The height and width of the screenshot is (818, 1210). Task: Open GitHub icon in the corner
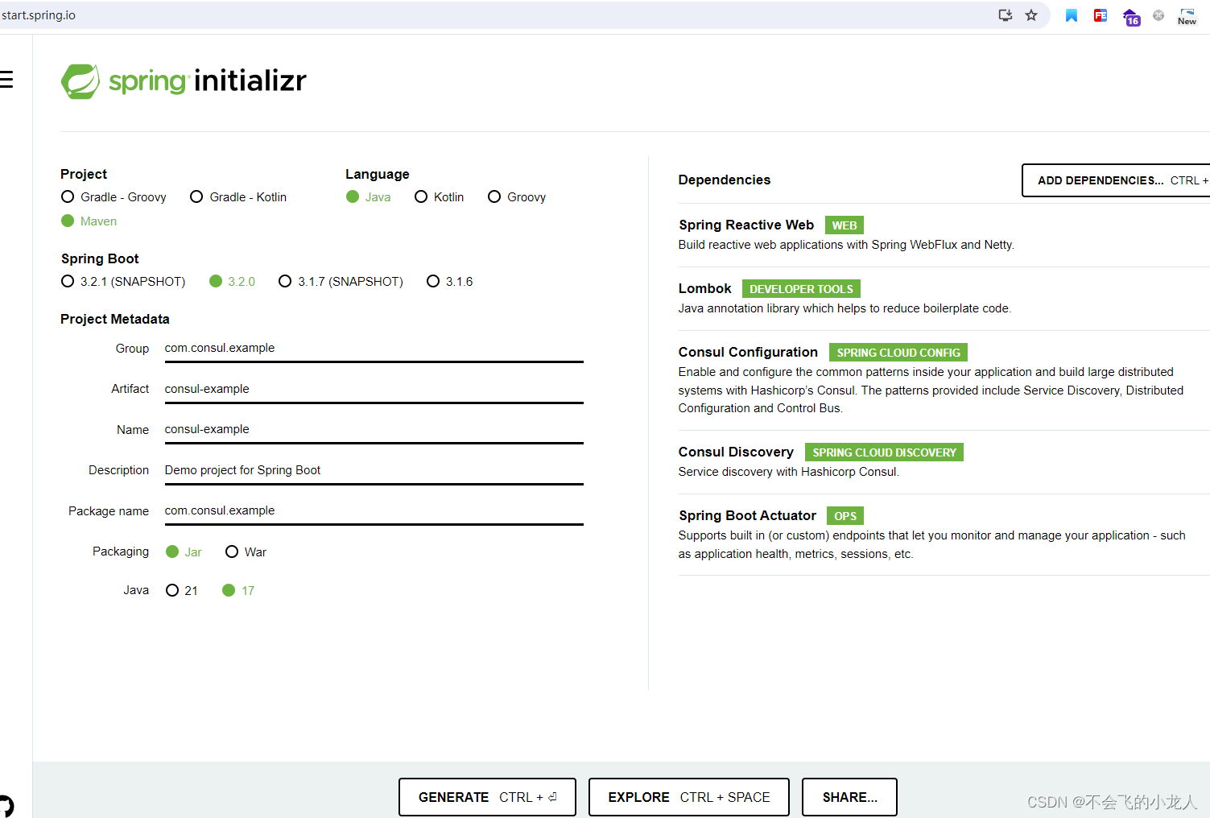[x=6, y=806]
